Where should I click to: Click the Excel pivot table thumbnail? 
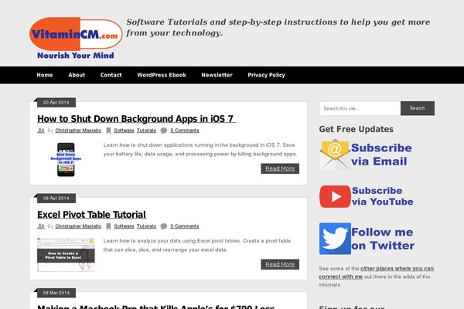pos(66,255)
